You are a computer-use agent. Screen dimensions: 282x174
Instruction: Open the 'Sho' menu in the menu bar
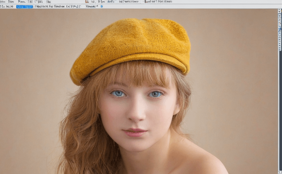[48, 2]
